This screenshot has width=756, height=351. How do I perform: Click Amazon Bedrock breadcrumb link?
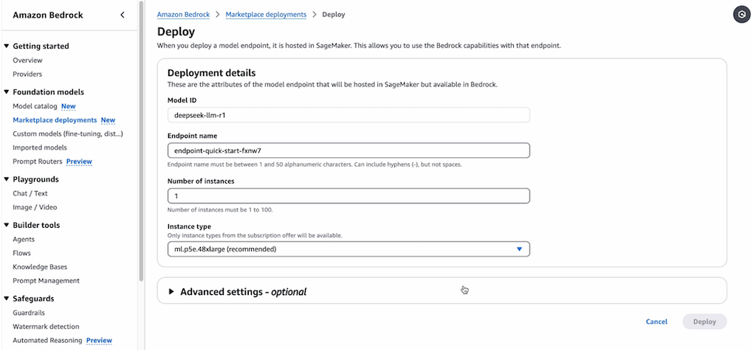[183, 15]
